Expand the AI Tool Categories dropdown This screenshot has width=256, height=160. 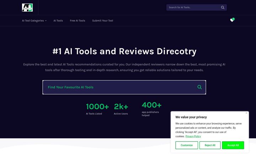[x=34, y=21]
